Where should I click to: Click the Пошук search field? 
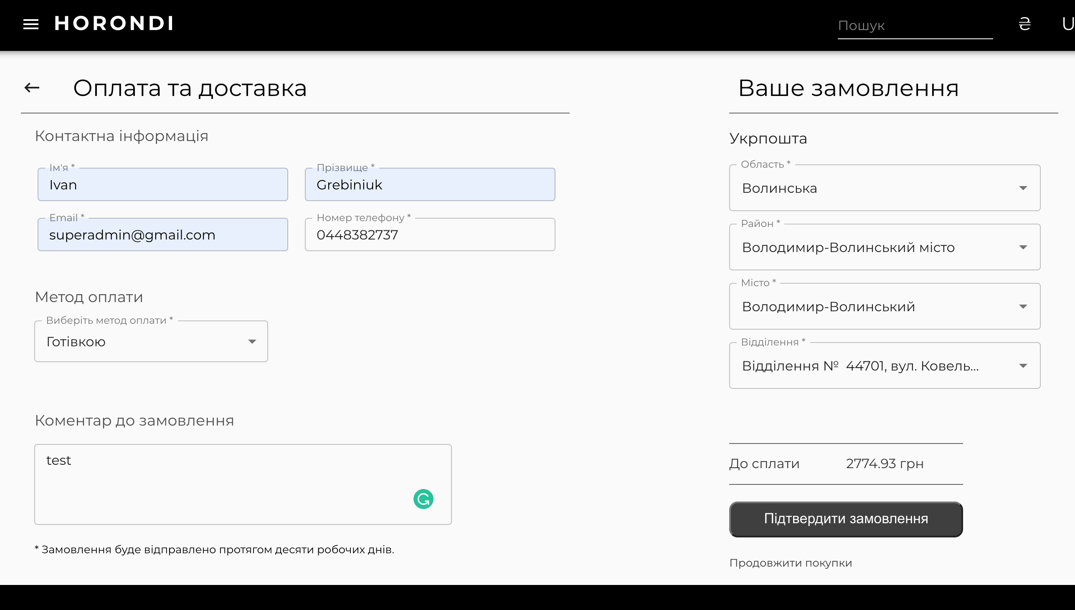click(915, 25)
